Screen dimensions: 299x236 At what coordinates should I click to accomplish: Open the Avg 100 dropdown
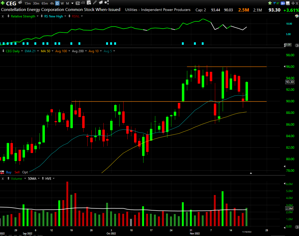[69, 51]
